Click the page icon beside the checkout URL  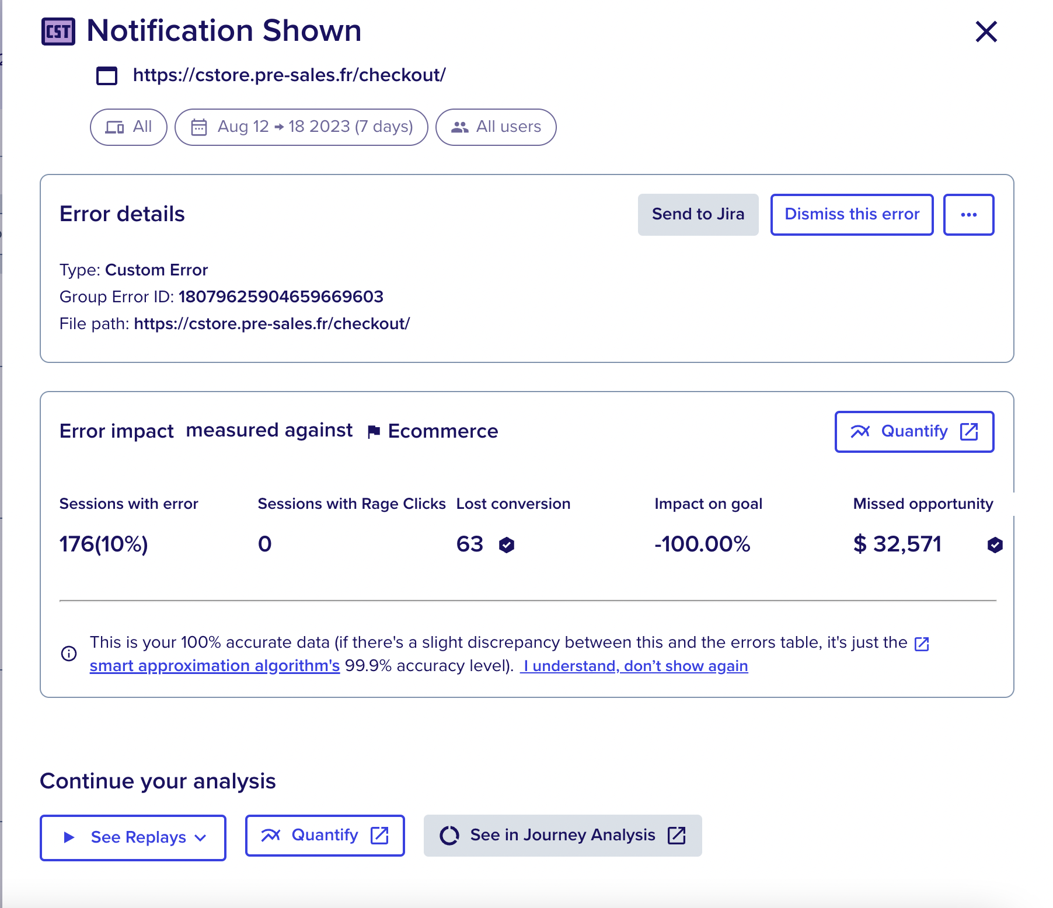click(106, 75)
